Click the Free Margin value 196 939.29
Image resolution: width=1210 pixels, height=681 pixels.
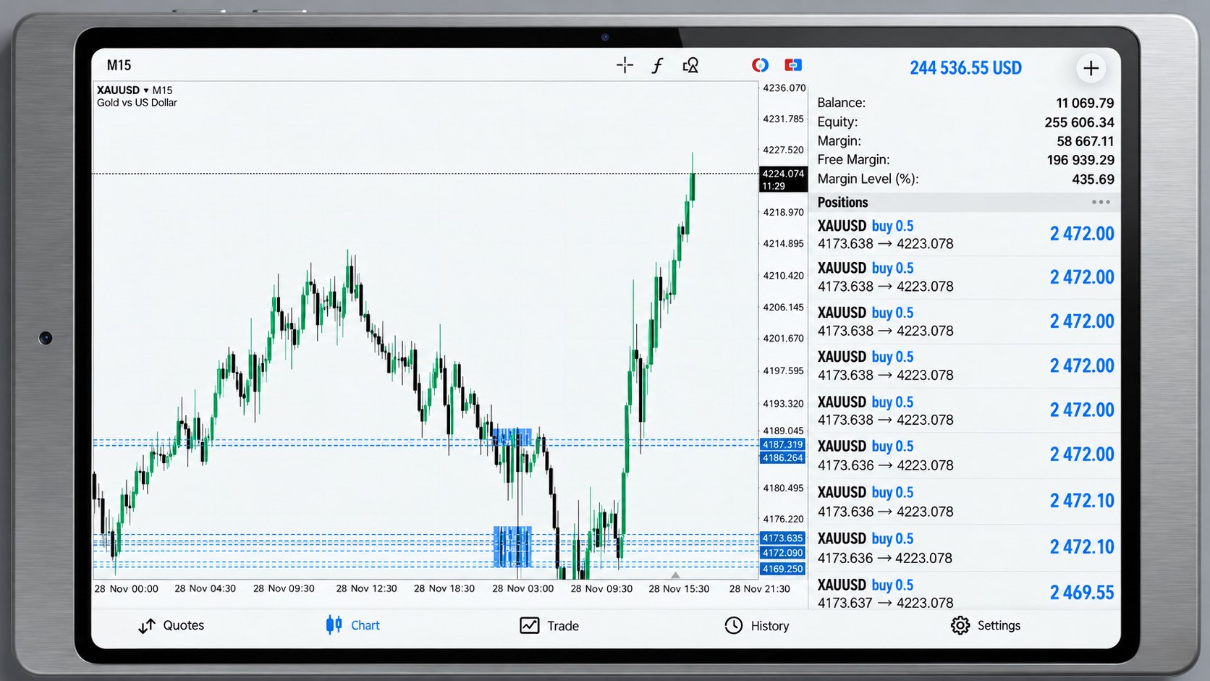click(x=1080, y=160)
